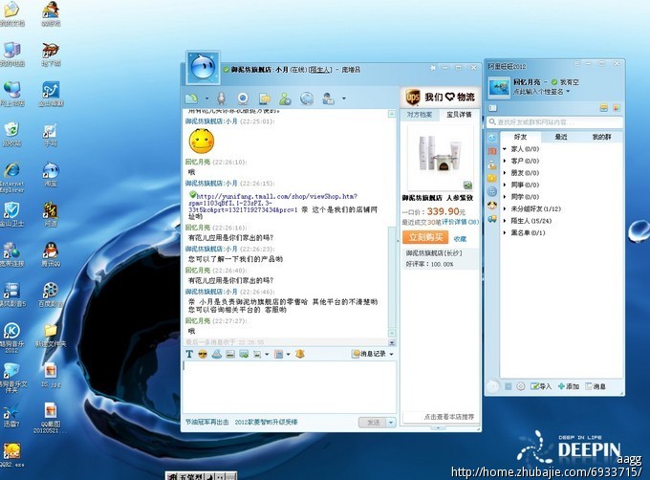Click the window shake icon in input toolbar

[x=216, y=354]
